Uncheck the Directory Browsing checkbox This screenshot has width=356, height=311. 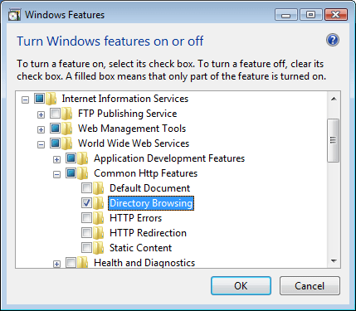[x=86, y=203]
